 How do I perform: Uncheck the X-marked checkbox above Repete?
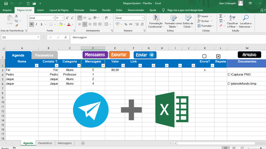pyautogui.click(x=218, y=56)
